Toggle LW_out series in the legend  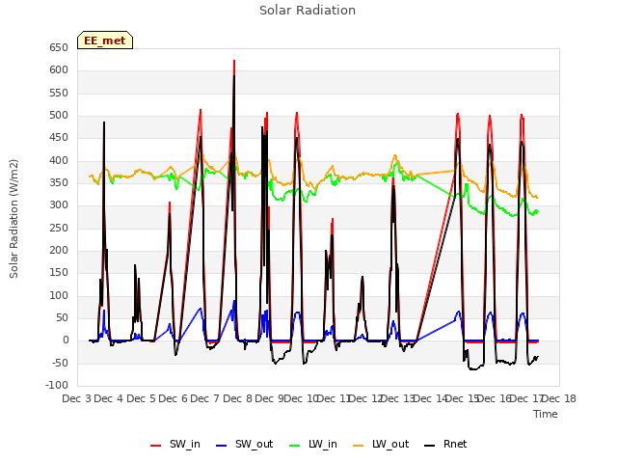pyautogui.click(x=381, y=444)
